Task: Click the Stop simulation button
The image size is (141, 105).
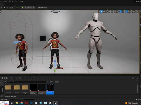Action: [28, 8]
